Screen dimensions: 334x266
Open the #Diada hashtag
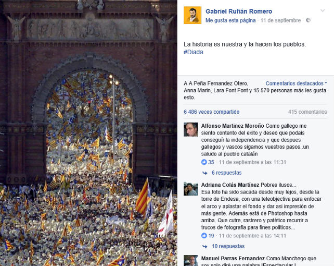point(194,52)
